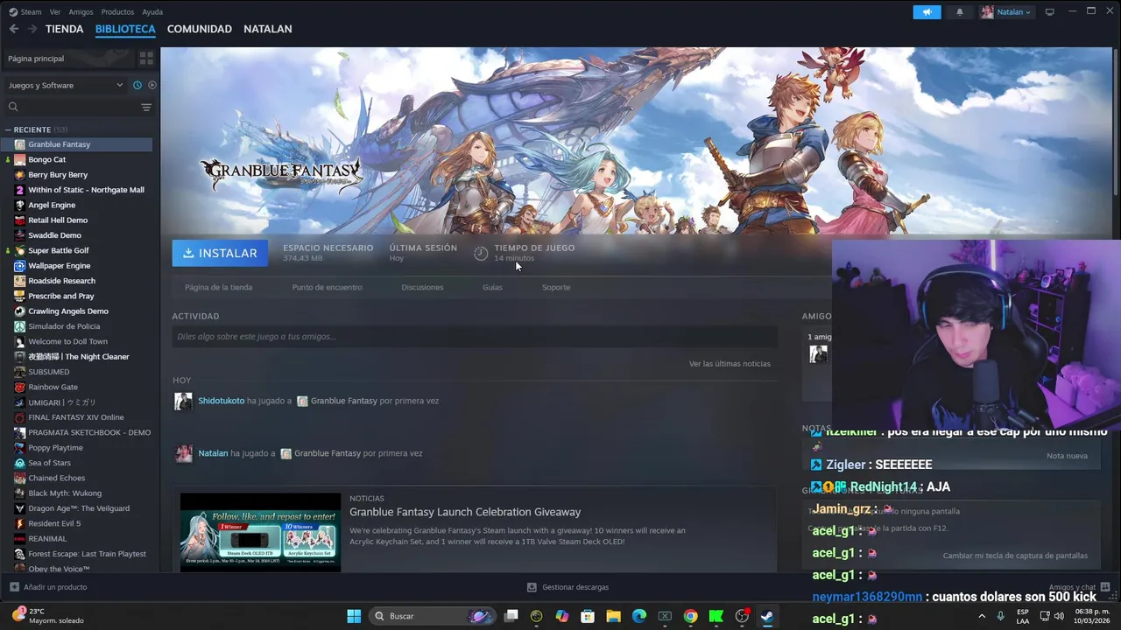Screen dimensions: 1121x630
Task: Open Juegos y Software filter dropdown
Action: pos(66,85)
